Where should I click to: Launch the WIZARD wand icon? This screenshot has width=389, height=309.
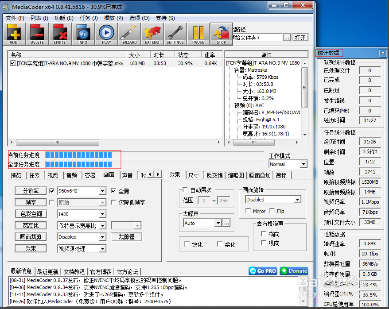129,34
